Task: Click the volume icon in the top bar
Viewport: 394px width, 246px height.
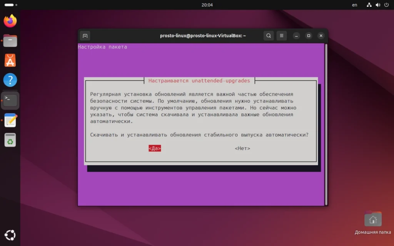Action: [378, 5]
